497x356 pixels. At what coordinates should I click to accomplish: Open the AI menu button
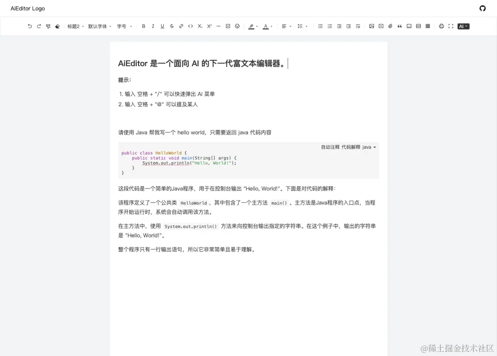[463, 26]
